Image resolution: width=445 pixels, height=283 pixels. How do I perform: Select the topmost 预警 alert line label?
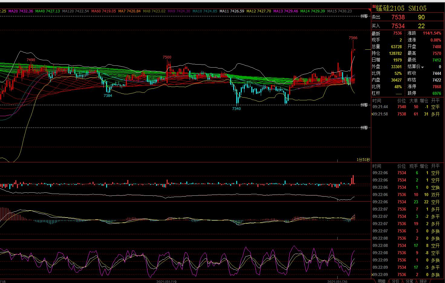click(x=364, y=16)
